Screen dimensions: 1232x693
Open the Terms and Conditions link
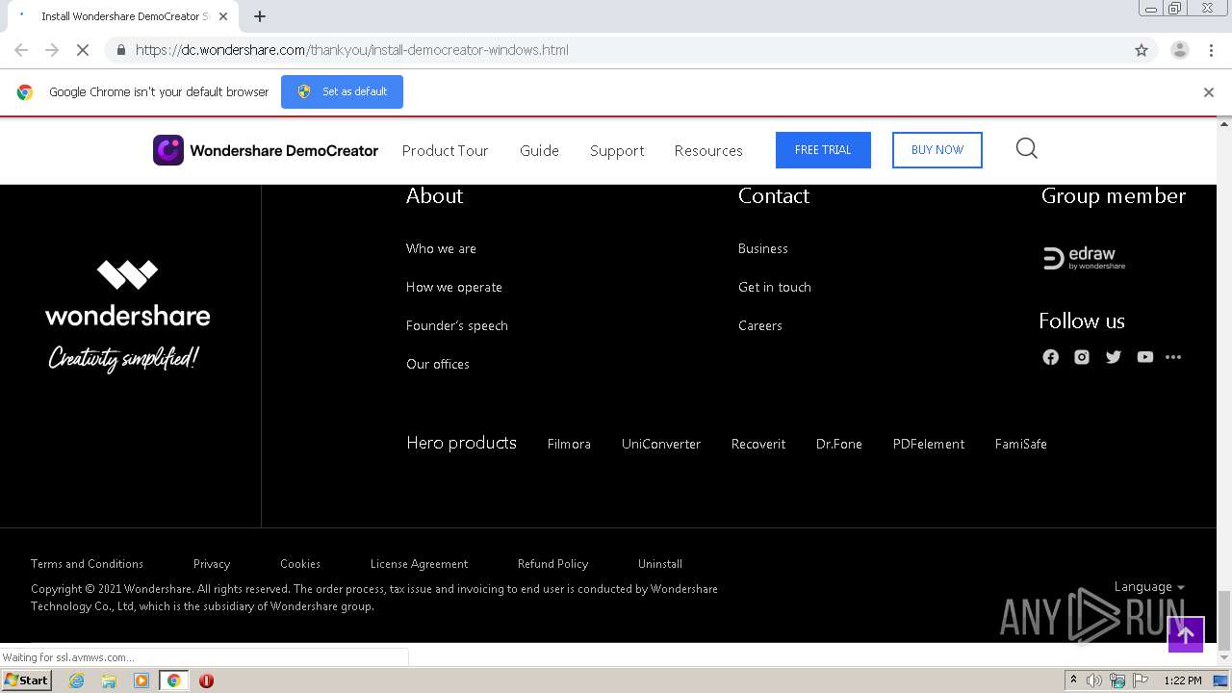(x=87, y=564)
